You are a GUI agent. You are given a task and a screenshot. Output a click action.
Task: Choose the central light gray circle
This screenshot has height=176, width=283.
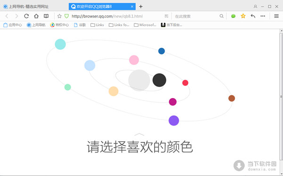coord(139,80)
